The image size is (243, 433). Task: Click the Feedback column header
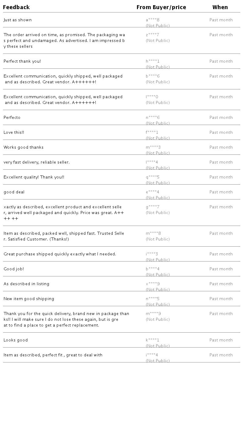click(x=16, y=7)
